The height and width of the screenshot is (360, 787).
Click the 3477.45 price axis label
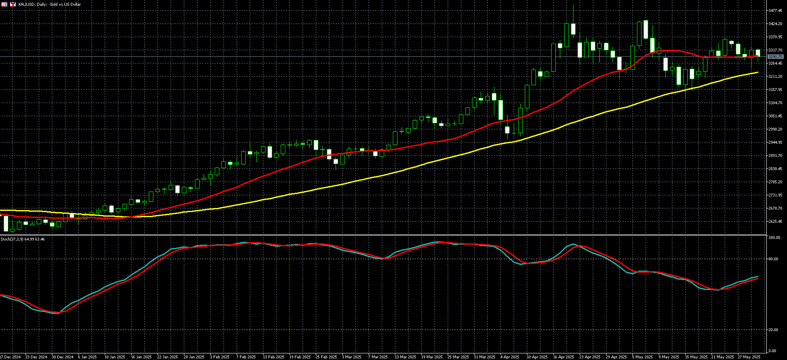coord(775,11)
